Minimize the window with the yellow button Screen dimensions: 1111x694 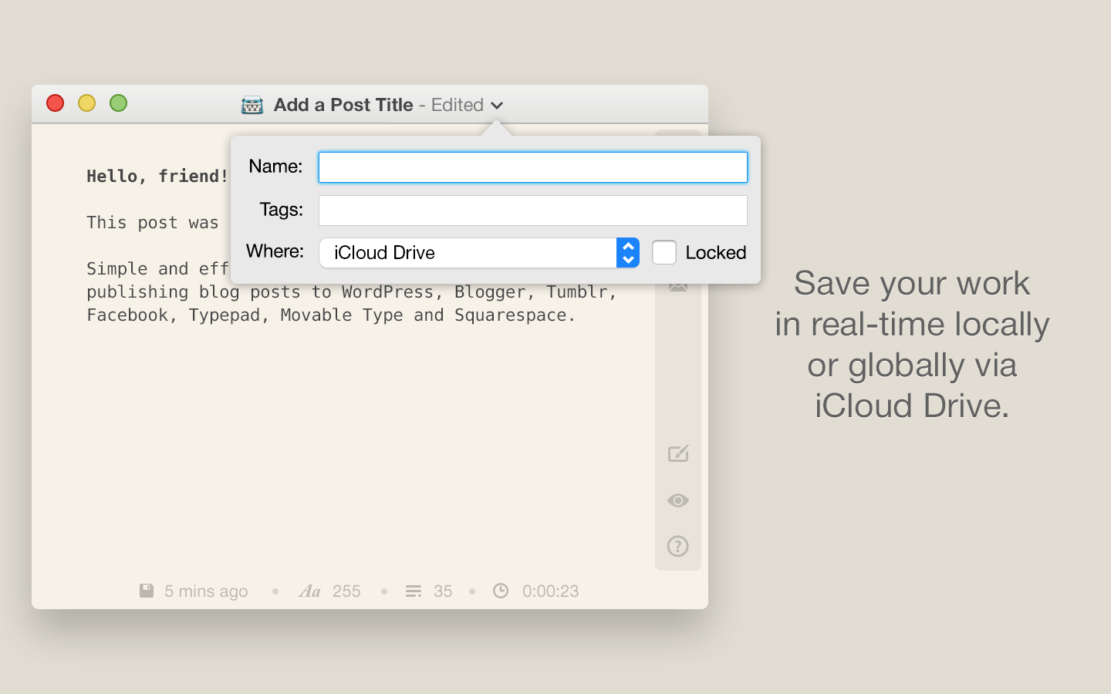87,103
